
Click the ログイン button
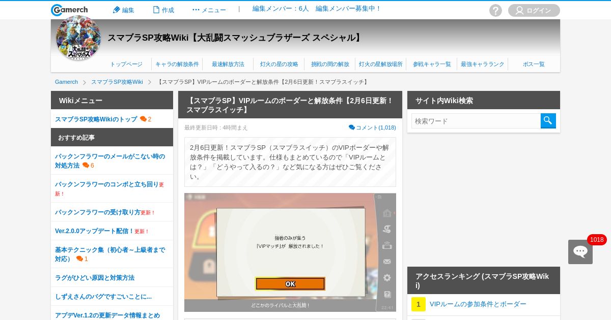(x=534, y=10)
